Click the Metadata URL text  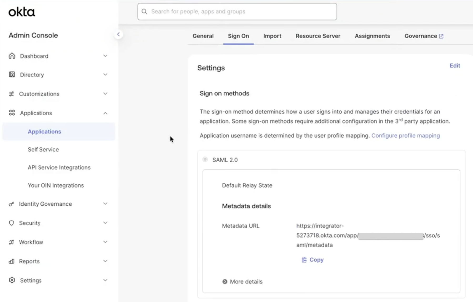368,235
